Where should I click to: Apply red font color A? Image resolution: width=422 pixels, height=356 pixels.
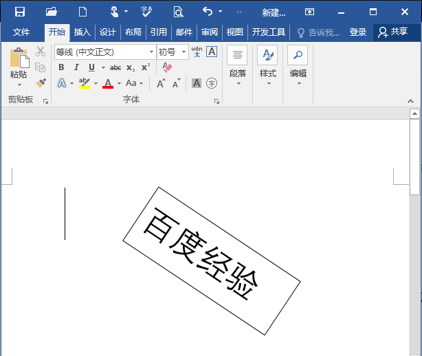click(x=108, y=83)
